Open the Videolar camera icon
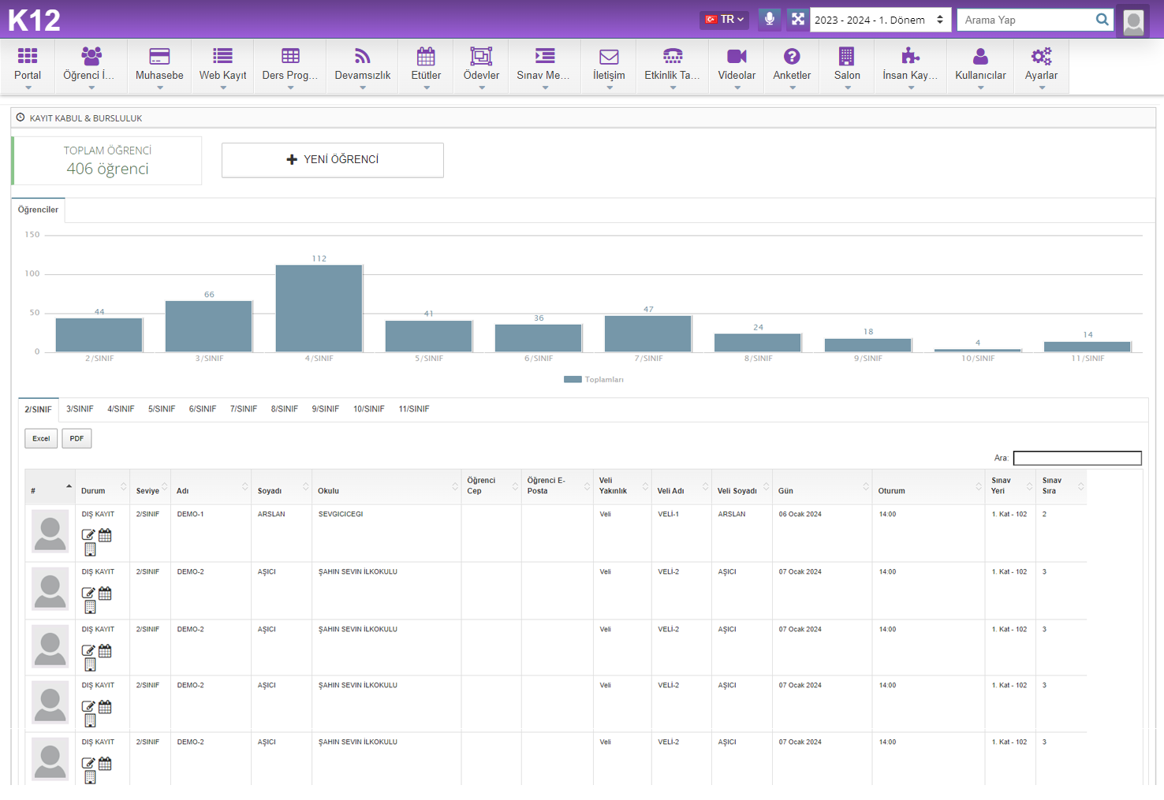 [737, 56]
